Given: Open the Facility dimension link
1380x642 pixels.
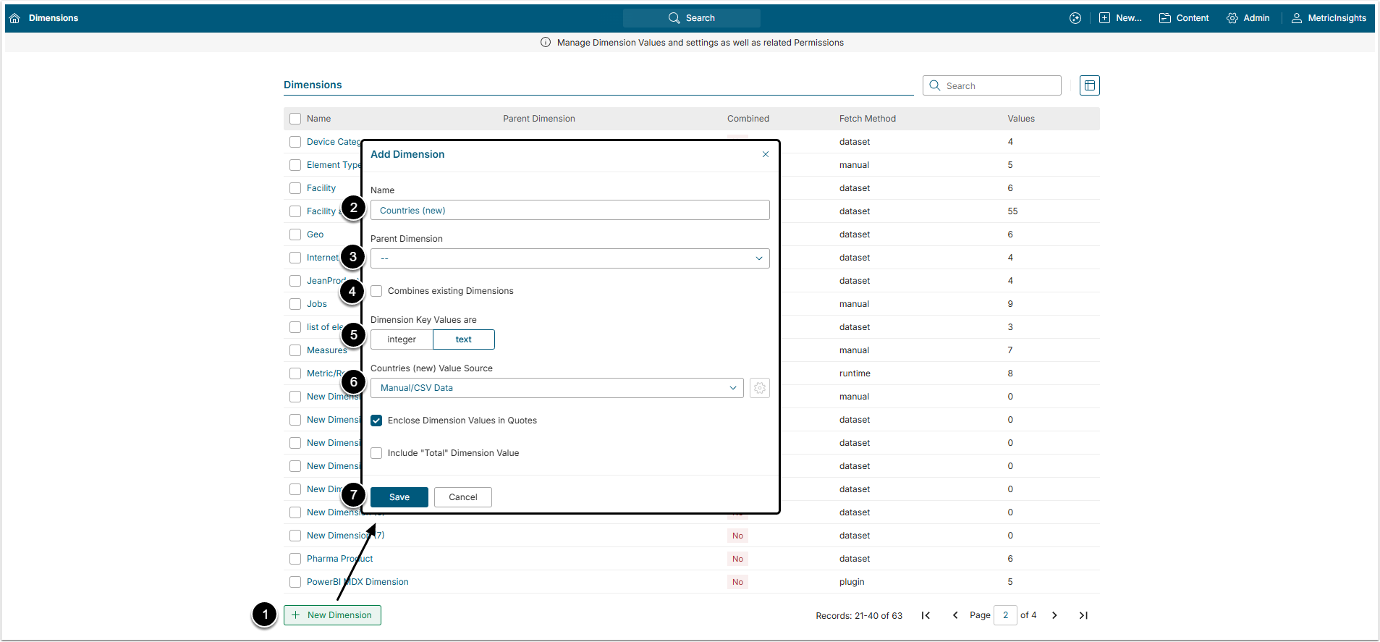Looking at the screenshot, I should coord(321,188).
